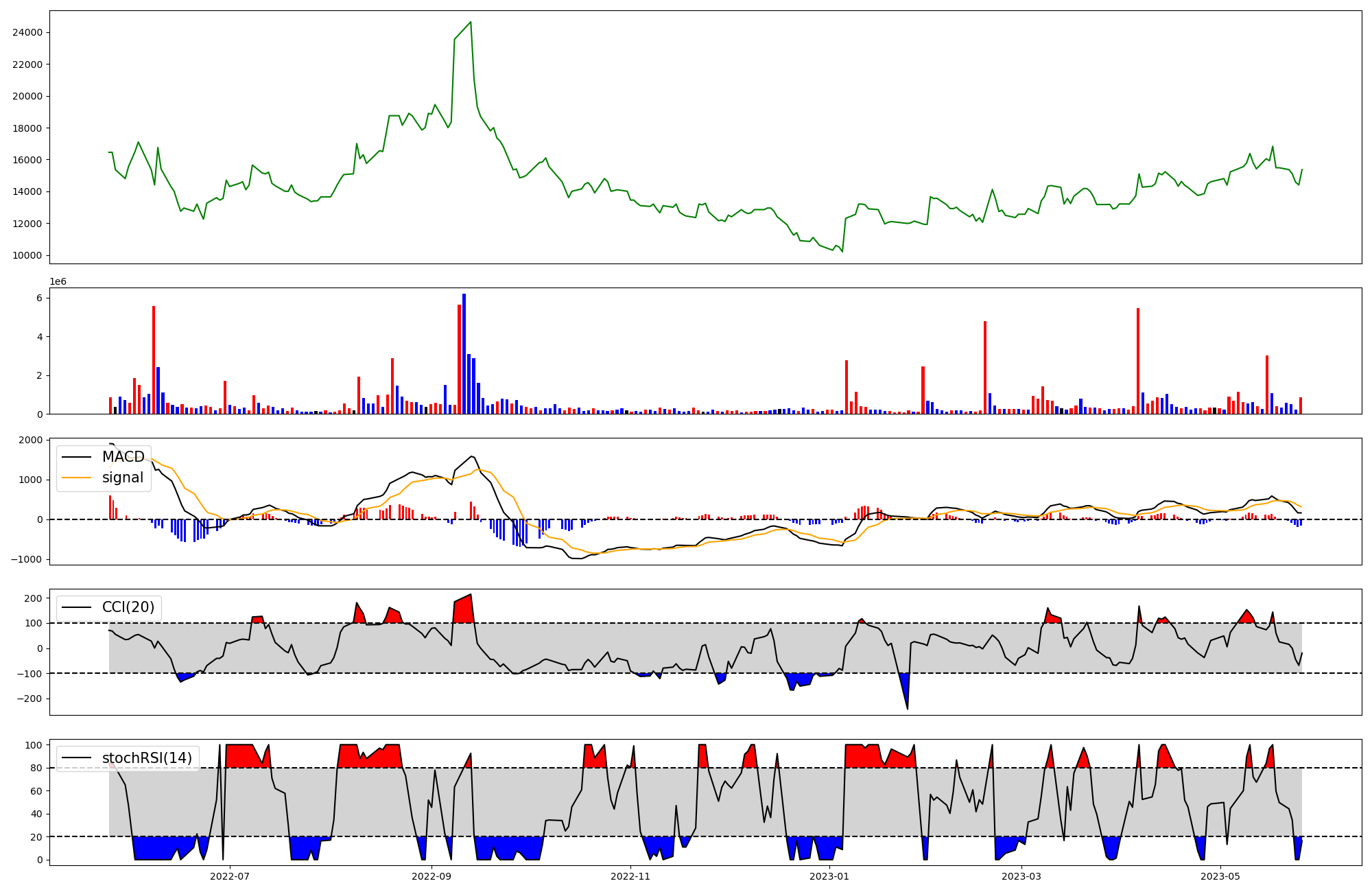Click the 10000 price axis tick label
1372x892 pixels.
[27, 255]
